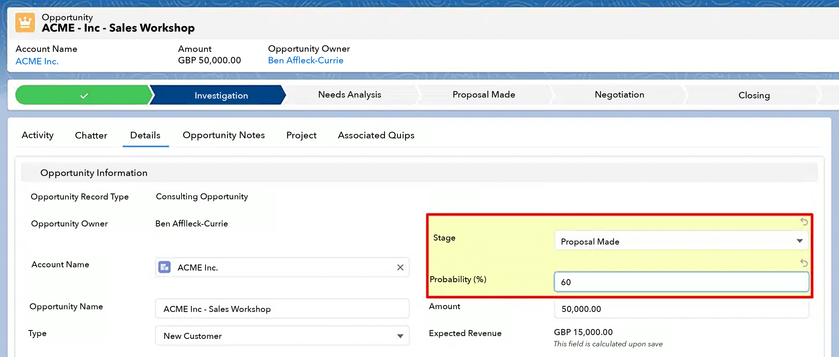The height and width of the screenshot is (357, 839).
Task: Click the Stage dropdown arrow
Action: point(799,241)
